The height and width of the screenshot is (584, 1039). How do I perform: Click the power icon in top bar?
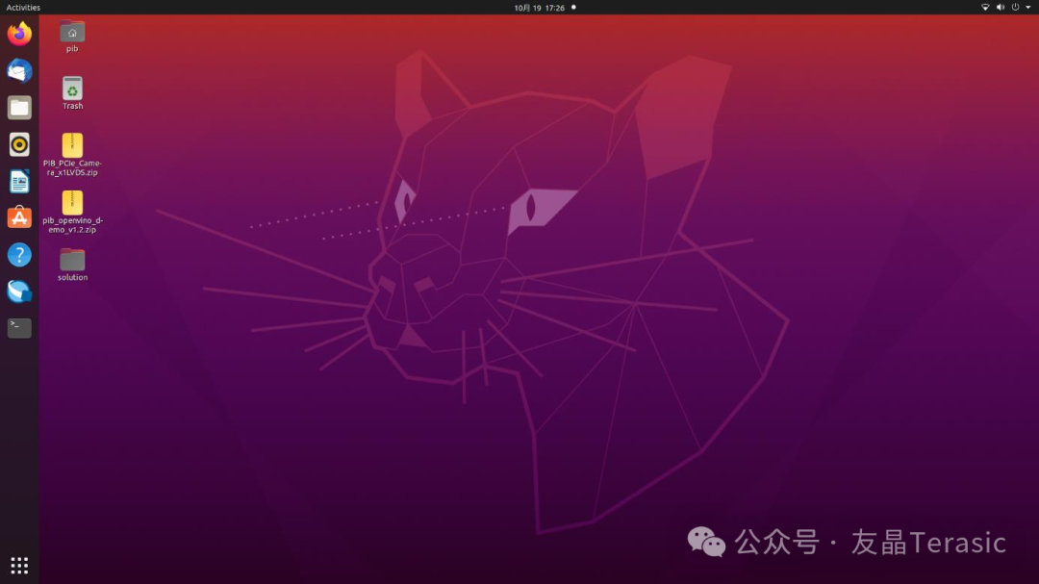[x=1015, y=8]
